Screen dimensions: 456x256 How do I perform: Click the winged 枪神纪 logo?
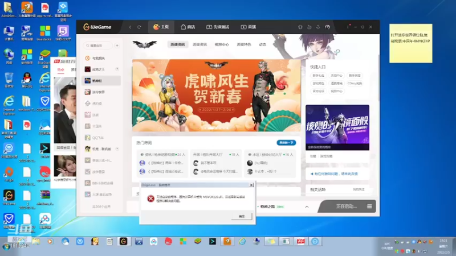coord(145,44)
